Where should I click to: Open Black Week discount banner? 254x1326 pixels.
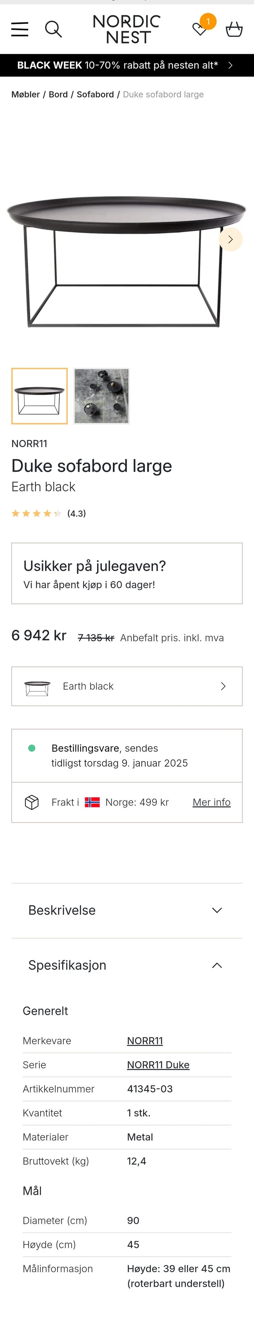pyautogui.click(x=127, y=65)
